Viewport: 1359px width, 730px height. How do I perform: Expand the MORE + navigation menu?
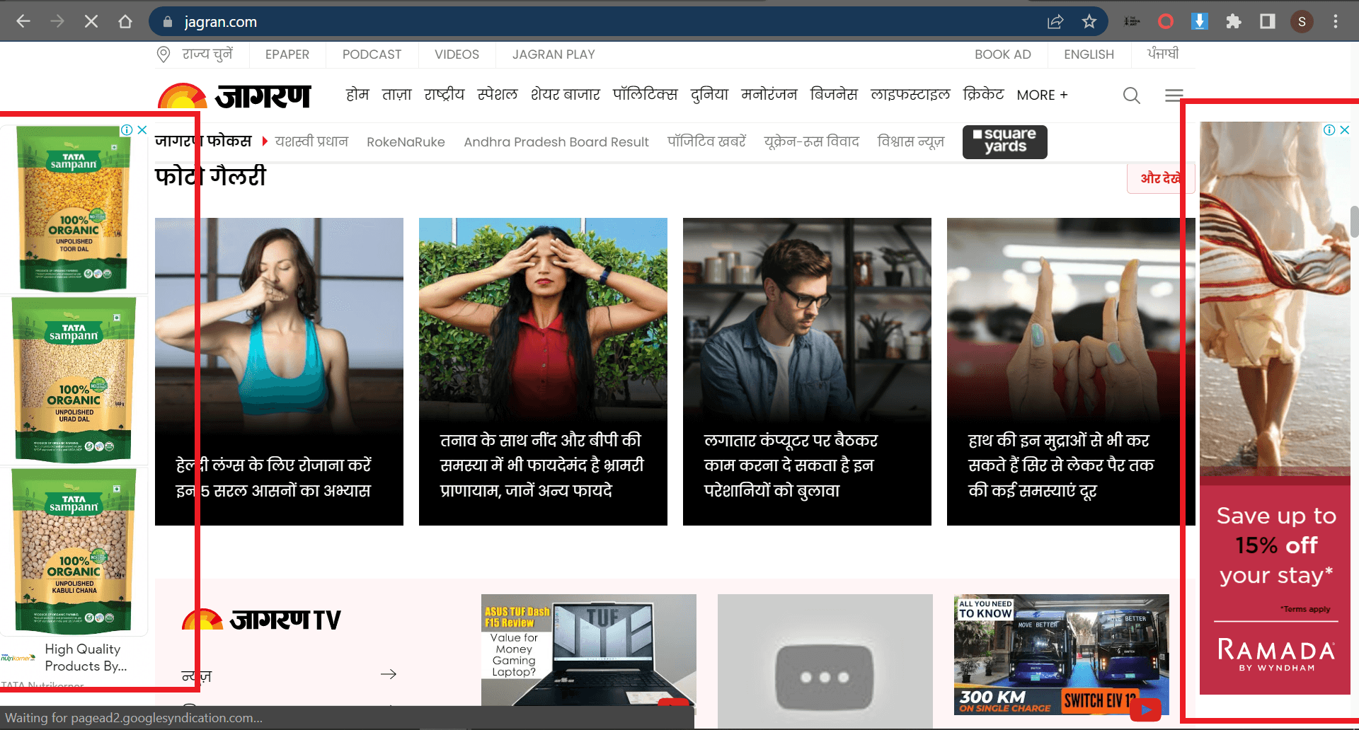click(x=1042, y=95)
